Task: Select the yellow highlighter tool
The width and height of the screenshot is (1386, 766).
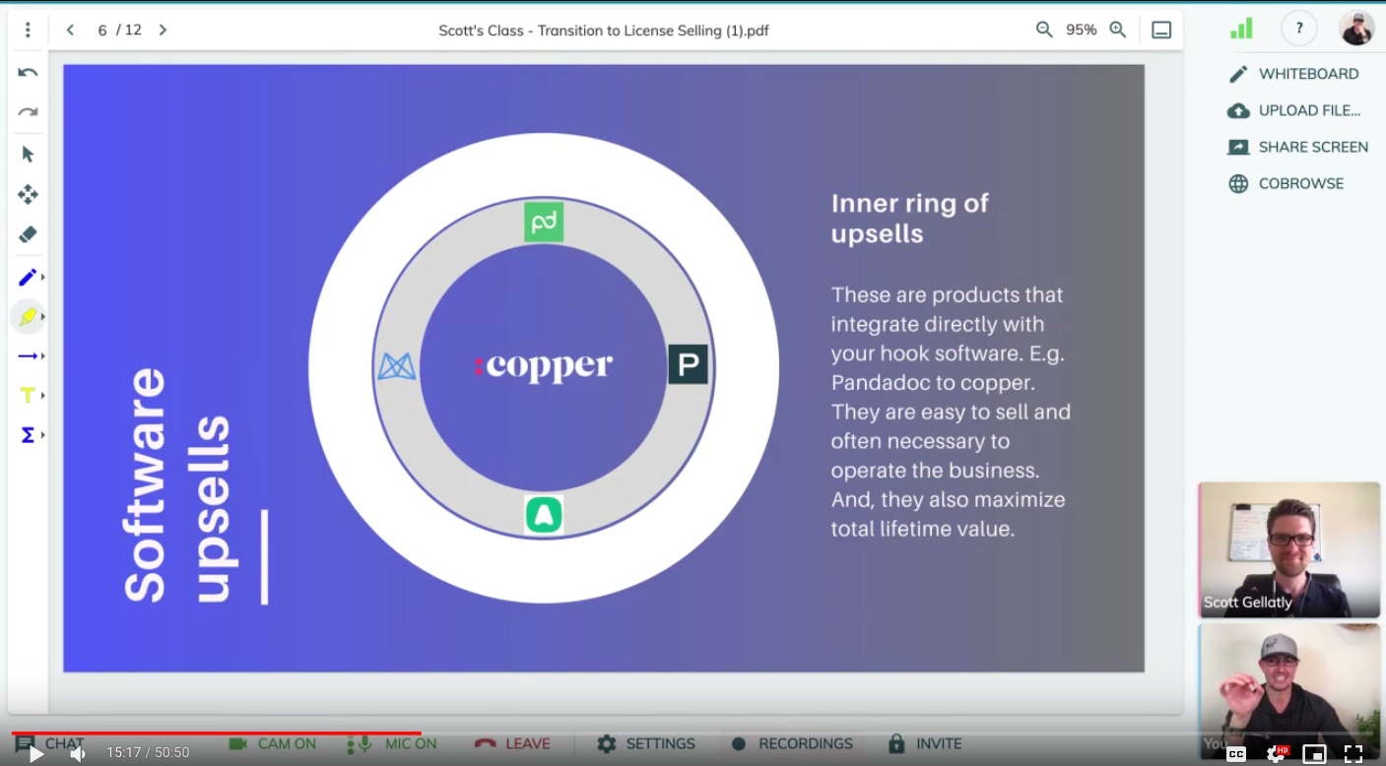Action: pos(27,317)
